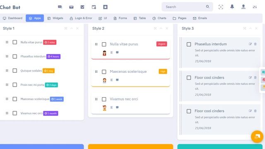The height and width of the screenshot is (149, 265).
Task: Open the checked inbox icon in header
Action: point(82,7)
